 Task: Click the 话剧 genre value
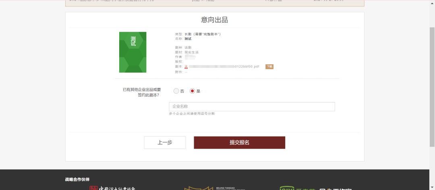click(x=188, y=47)
